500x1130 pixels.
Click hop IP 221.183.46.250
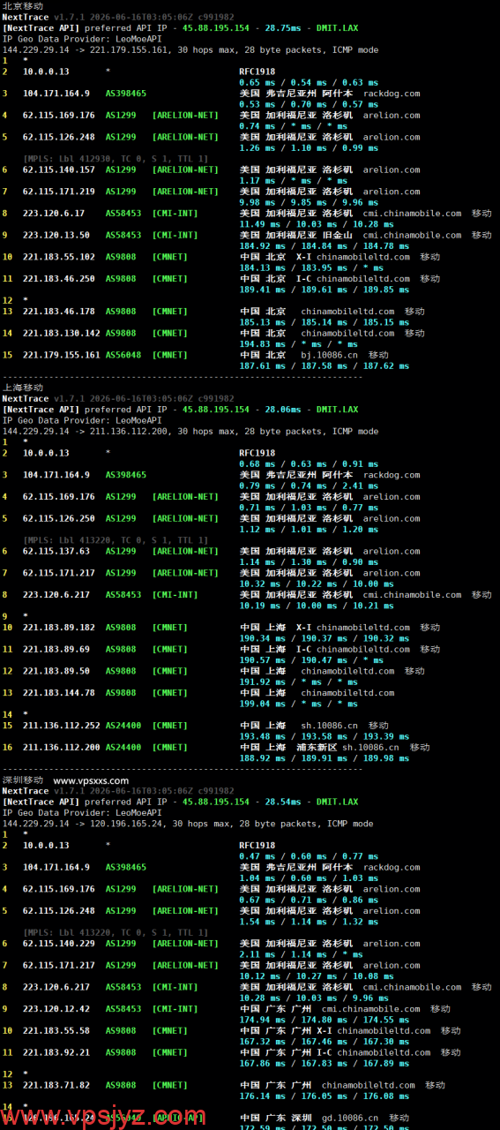pos(58,278)
